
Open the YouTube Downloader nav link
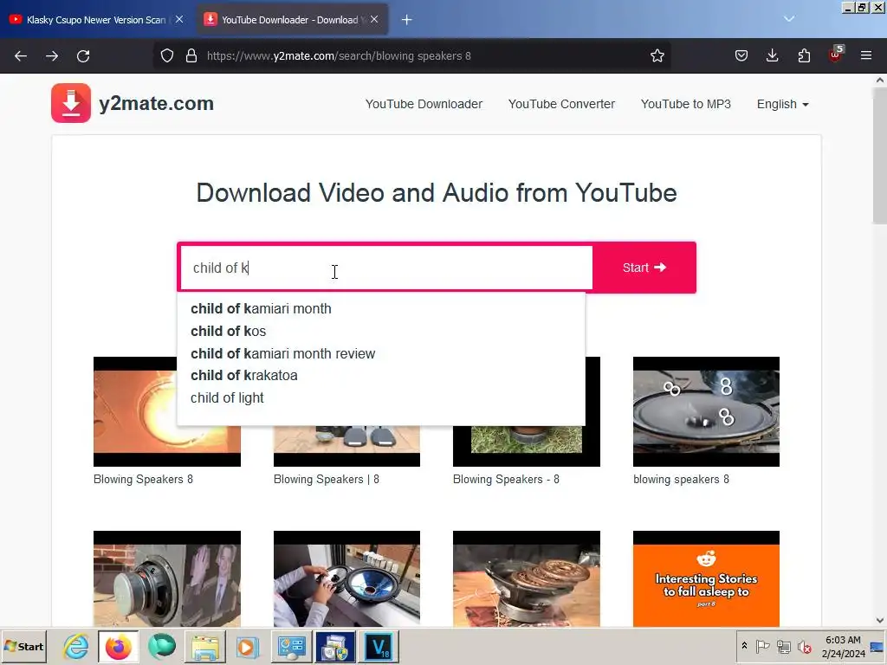[x=424, y=104]
